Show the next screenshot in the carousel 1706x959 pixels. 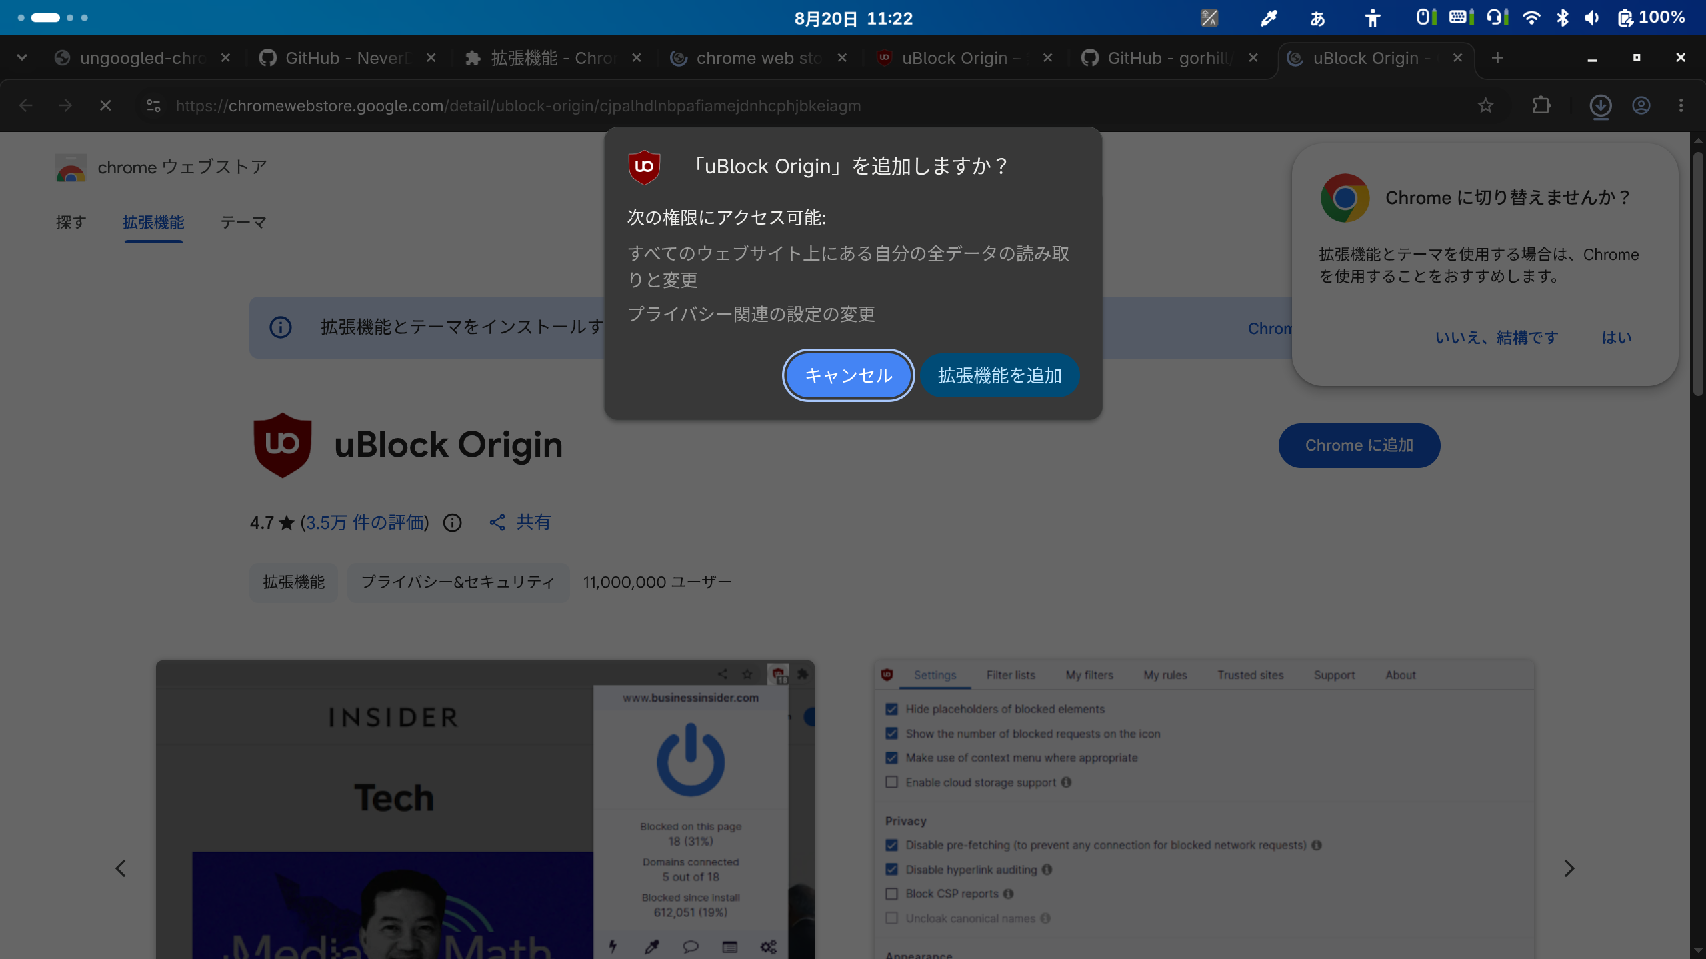1569,868
